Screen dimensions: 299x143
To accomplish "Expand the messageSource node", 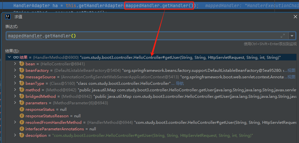I will coord(15,77).
